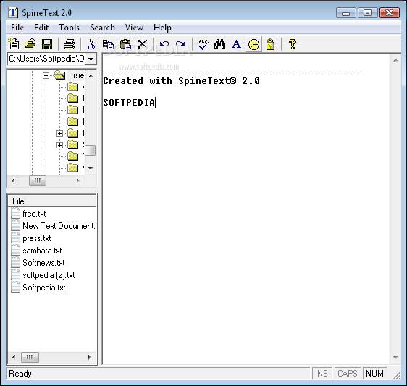Click the file list horizontal scrollbar left arrow
This screenshot has height=386, width=407.
pos(14,358)
